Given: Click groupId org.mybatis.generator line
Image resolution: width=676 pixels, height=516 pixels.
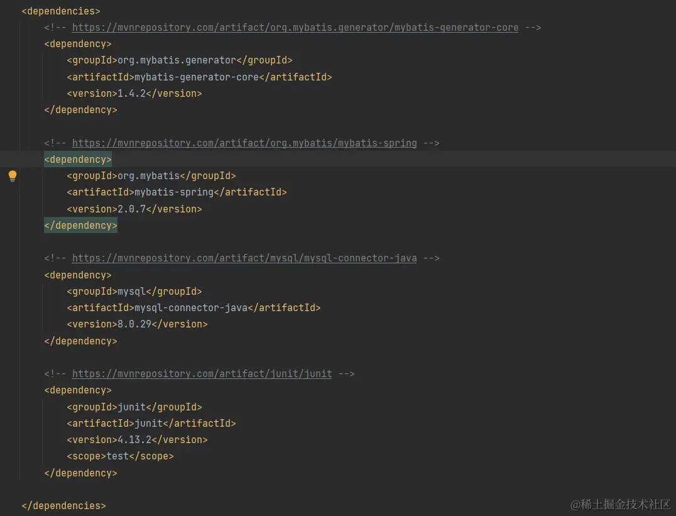Looking at the screenshot, I should (179, 60).
